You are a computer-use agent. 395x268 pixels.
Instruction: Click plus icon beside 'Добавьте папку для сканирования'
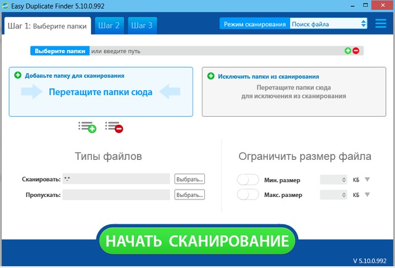17,75
